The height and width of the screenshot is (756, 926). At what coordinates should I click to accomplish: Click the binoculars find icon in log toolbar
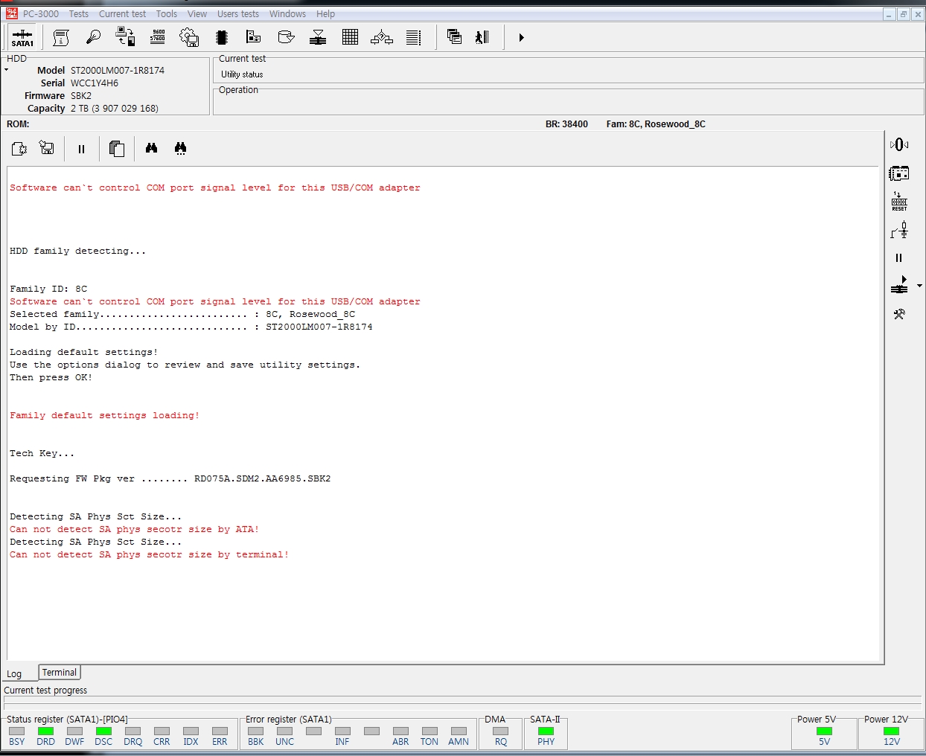151,149
